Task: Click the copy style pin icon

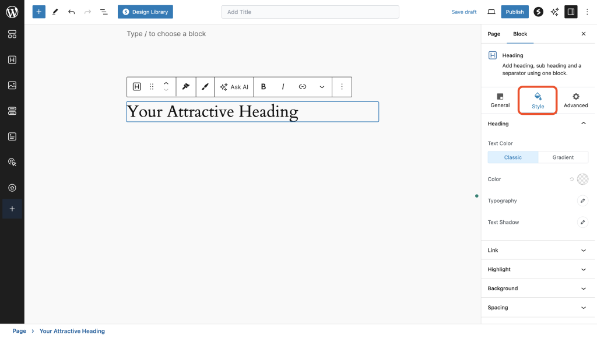Action: coord(186,87)
